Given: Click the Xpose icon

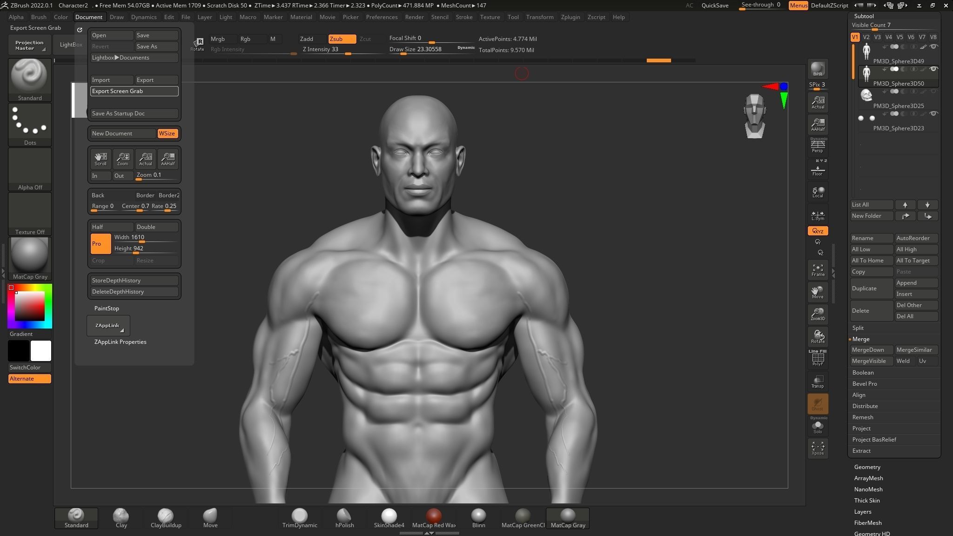Looking at the screenshot, I should click(818, 449).
